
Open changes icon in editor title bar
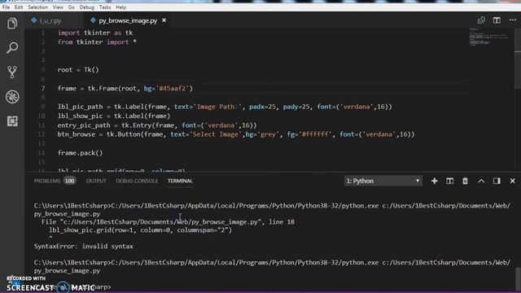click(481, 20)
